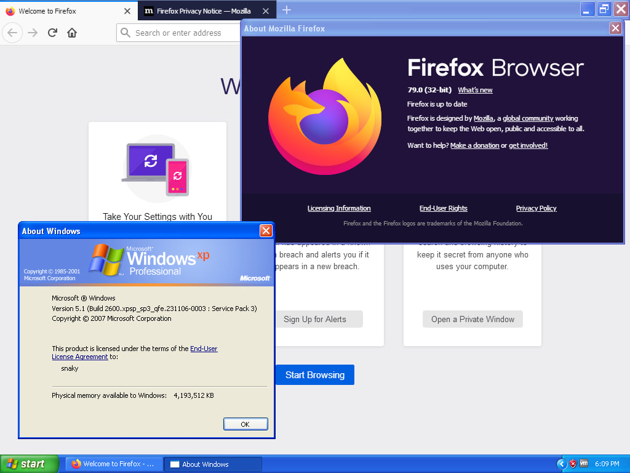The height and width of the screenshot is (473, 630).
Task: Select Welcome to Firefox taskbar button
Action: [114, 464]
